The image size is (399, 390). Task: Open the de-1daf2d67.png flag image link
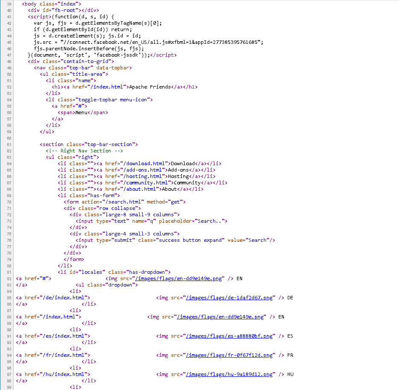pos(229,298)
